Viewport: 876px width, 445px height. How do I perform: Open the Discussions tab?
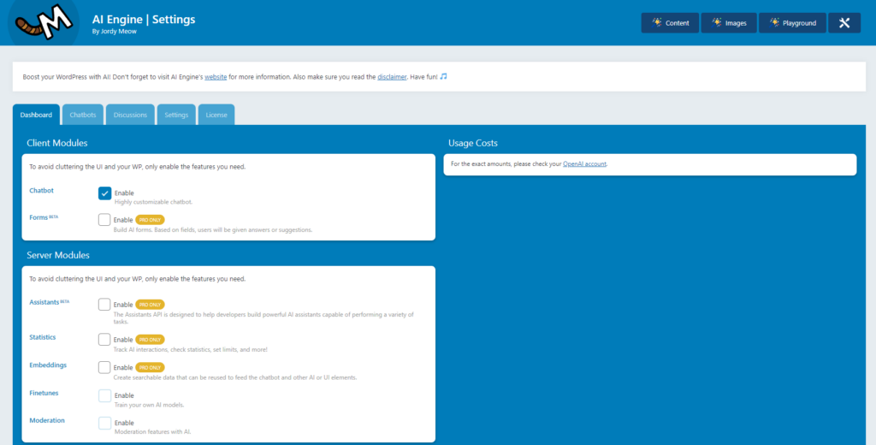[x=131, y=115]
